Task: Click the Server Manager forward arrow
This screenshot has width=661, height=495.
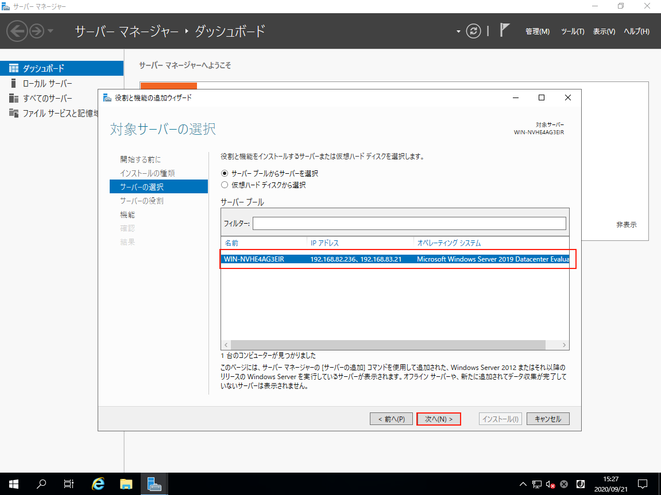Action: pyautogui.click(x=37, y=31)
